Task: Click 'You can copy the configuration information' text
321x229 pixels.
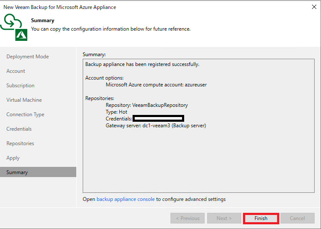Action: pyautogui.click(x=111, y=29)
